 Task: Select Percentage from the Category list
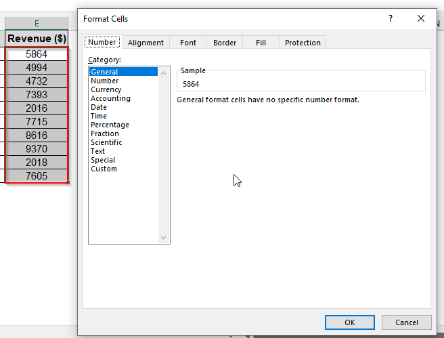point(110,125)
